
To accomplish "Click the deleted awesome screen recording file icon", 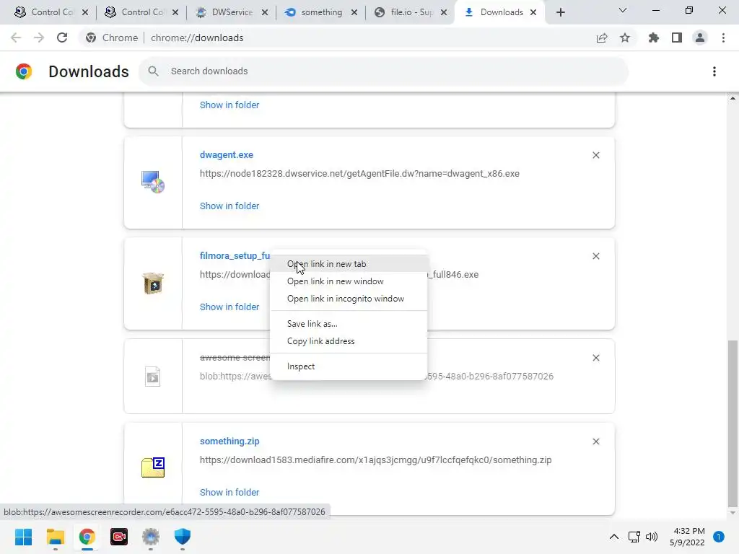I will 153,377.
